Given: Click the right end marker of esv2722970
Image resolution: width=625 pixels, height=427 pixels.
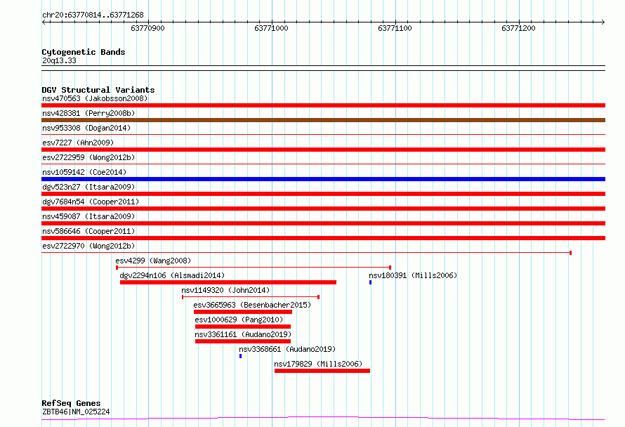Looking at the screenshot, I should tap(570, 253).
